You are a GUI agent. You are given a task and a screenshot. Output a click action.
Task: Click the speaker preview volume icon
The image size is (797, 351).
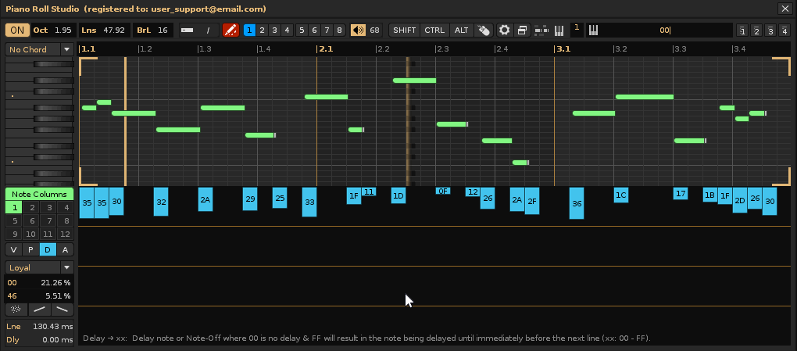pyautogui.click(x=359, y=30)
